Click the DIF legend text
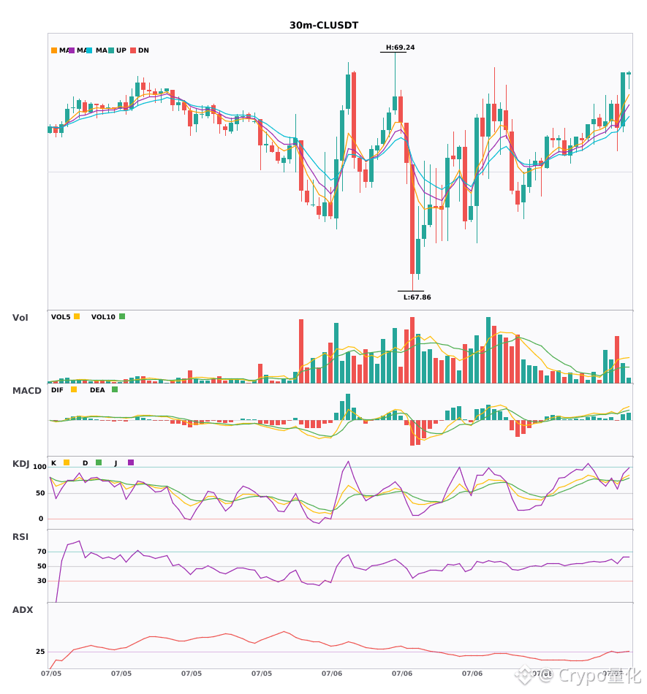Viewport: 647px width, 694px height. point(57,390)
